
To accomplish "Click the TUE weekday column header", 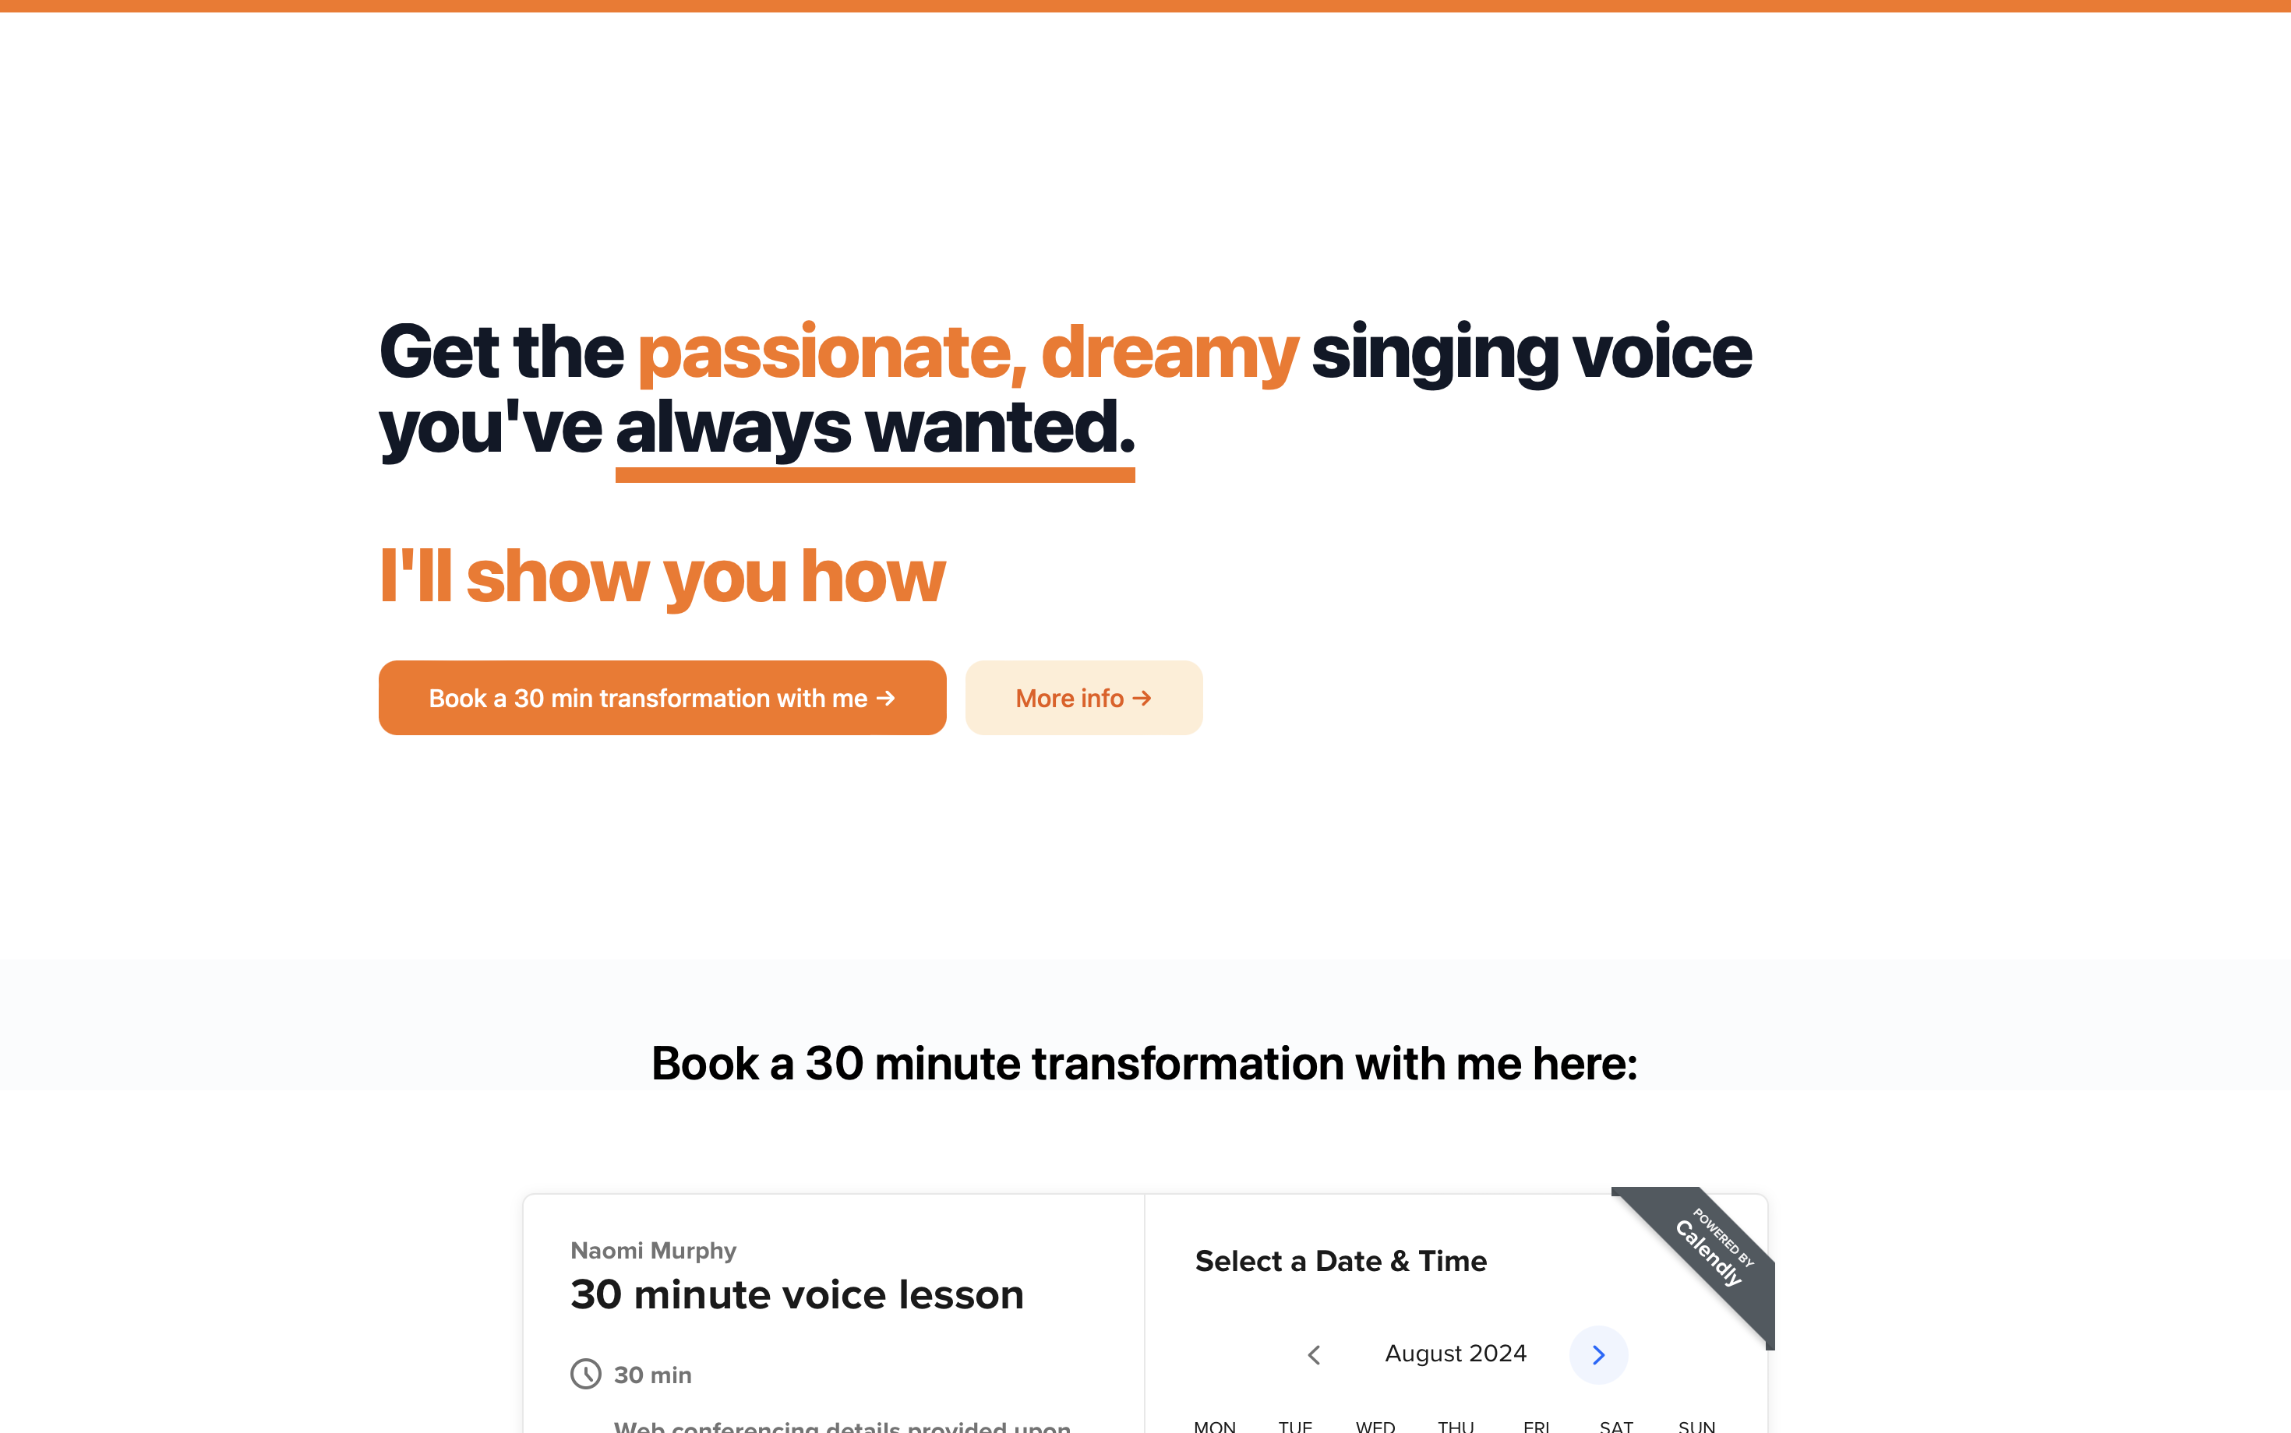I will [1294, 1425].
